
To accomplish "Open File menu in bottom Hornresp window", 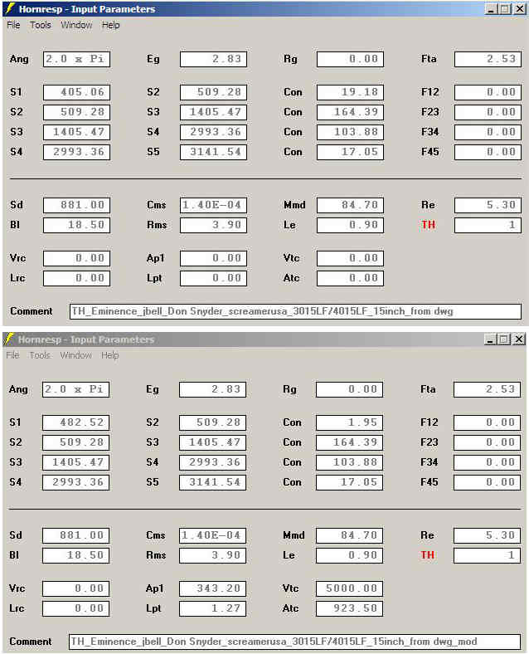I will click(12, 355).
